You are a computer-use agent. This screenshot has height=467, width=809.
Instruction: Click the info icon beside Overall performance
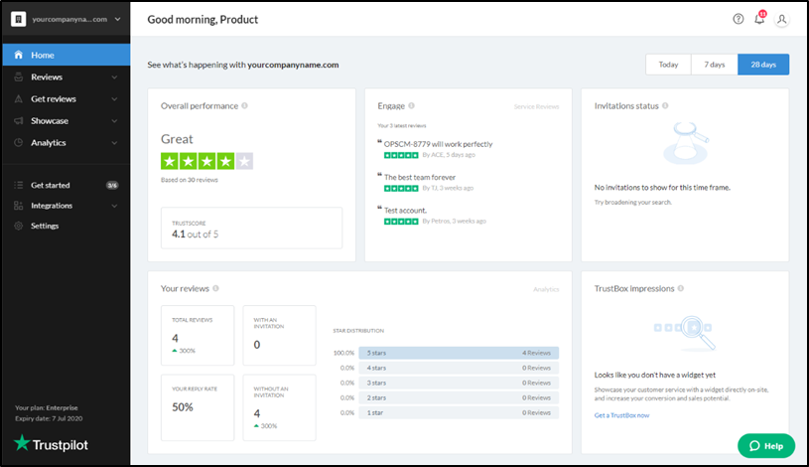pyautogui.click(x=244, y=105)
